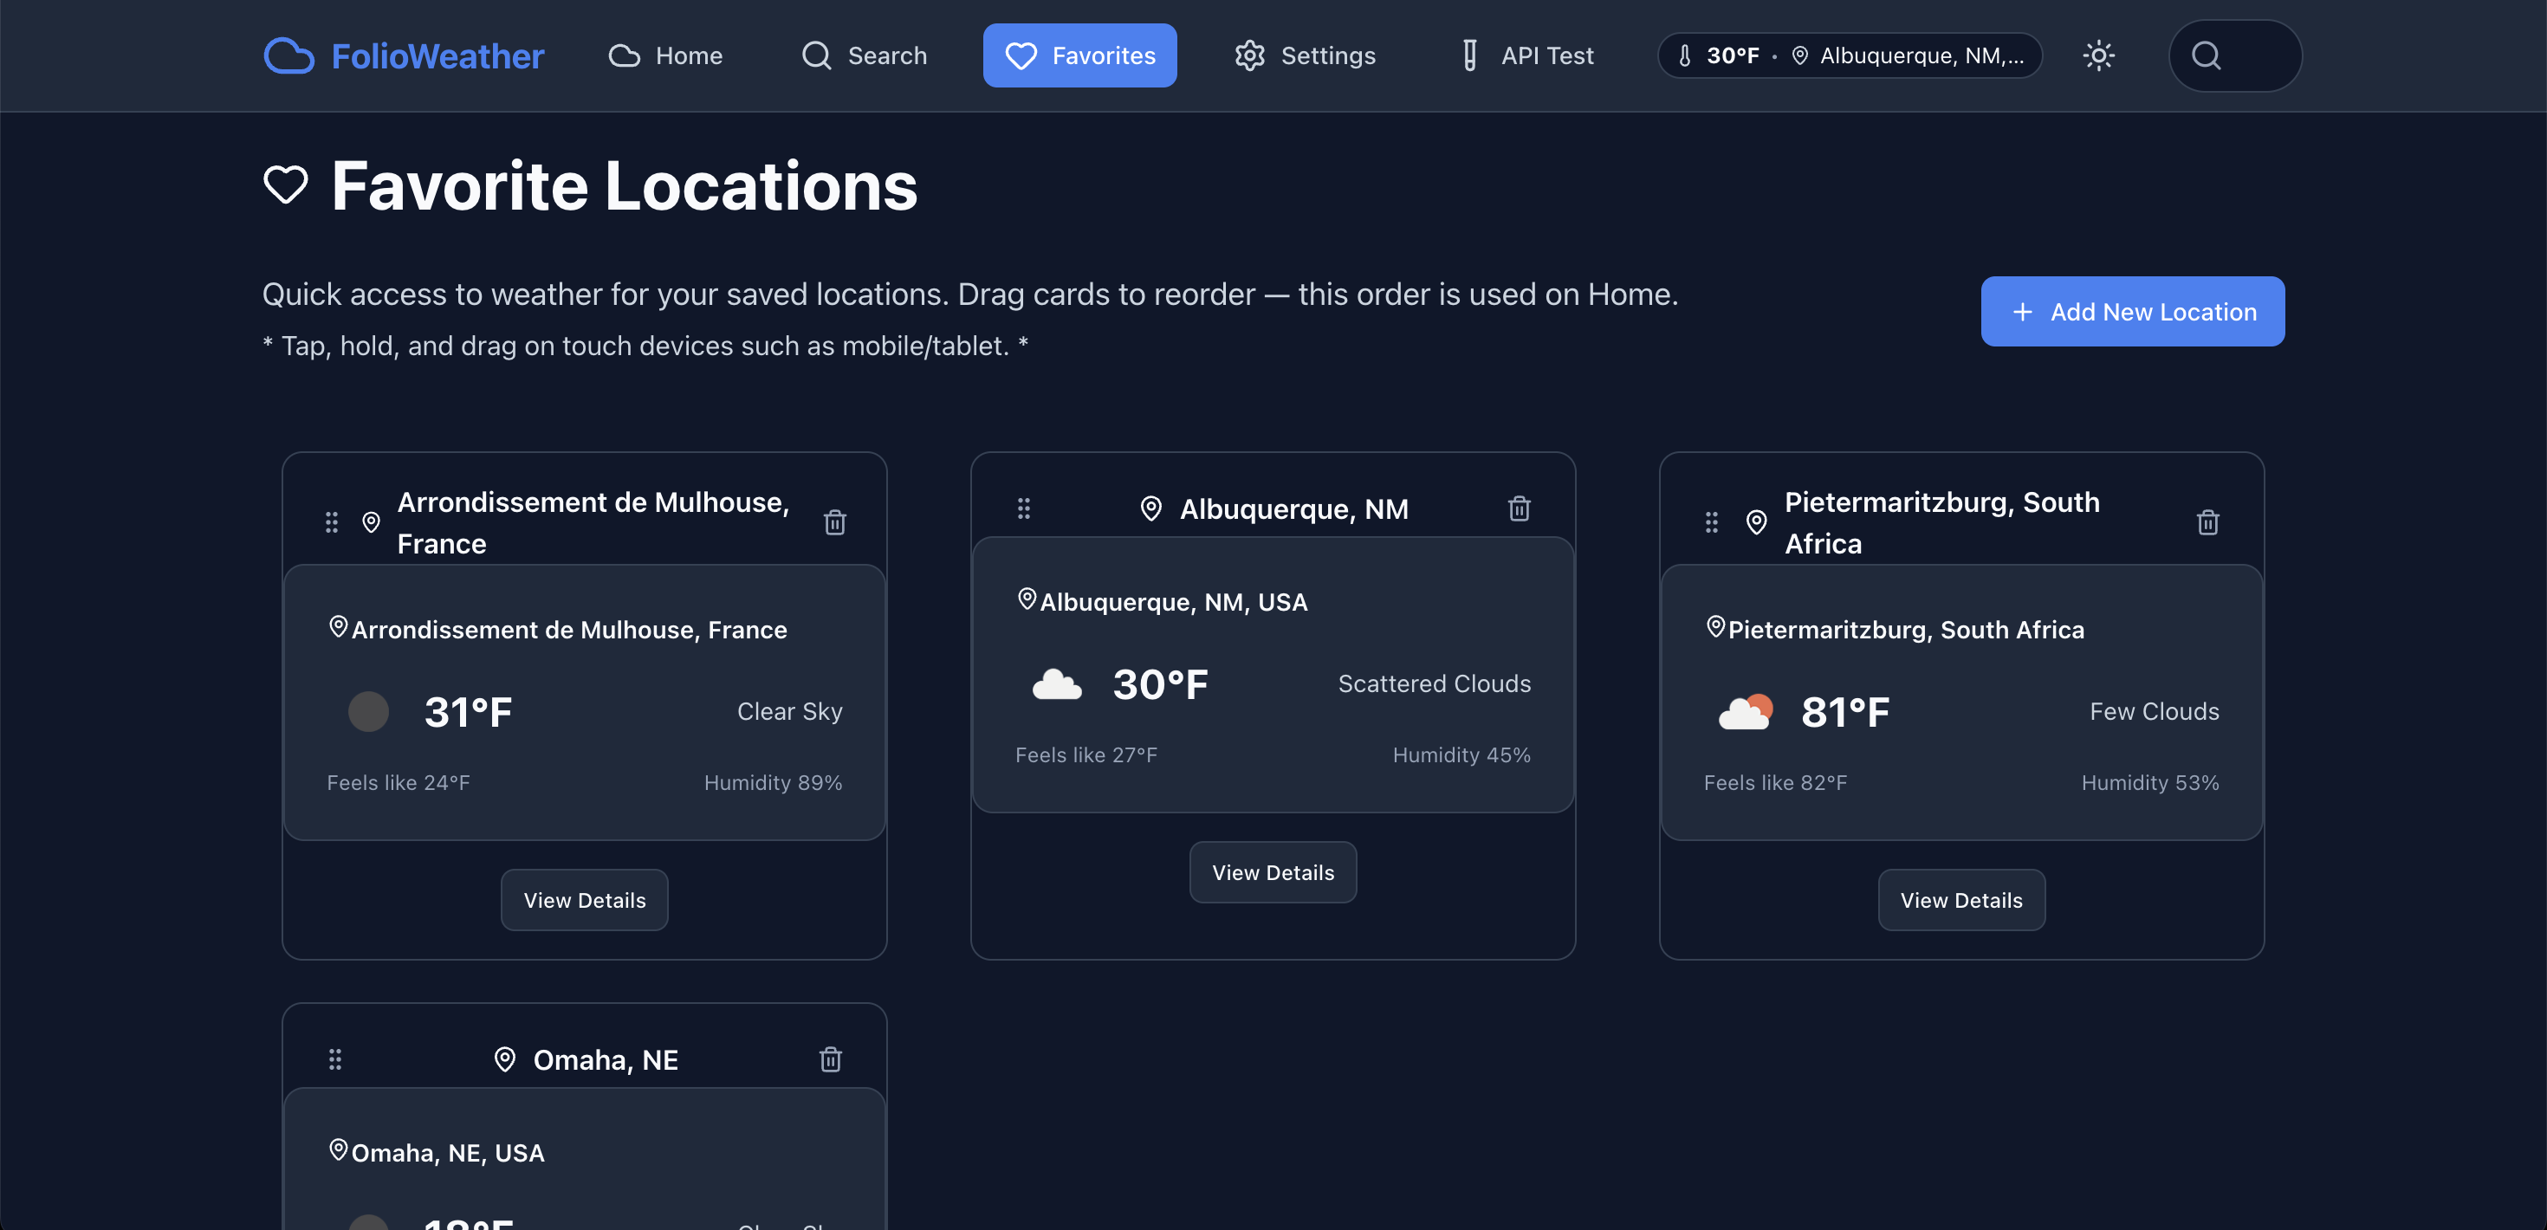This screenshot has height=1230, width=2547.
Task: View Details for Albuquerque, NM
Action: tap(1273, 872)
